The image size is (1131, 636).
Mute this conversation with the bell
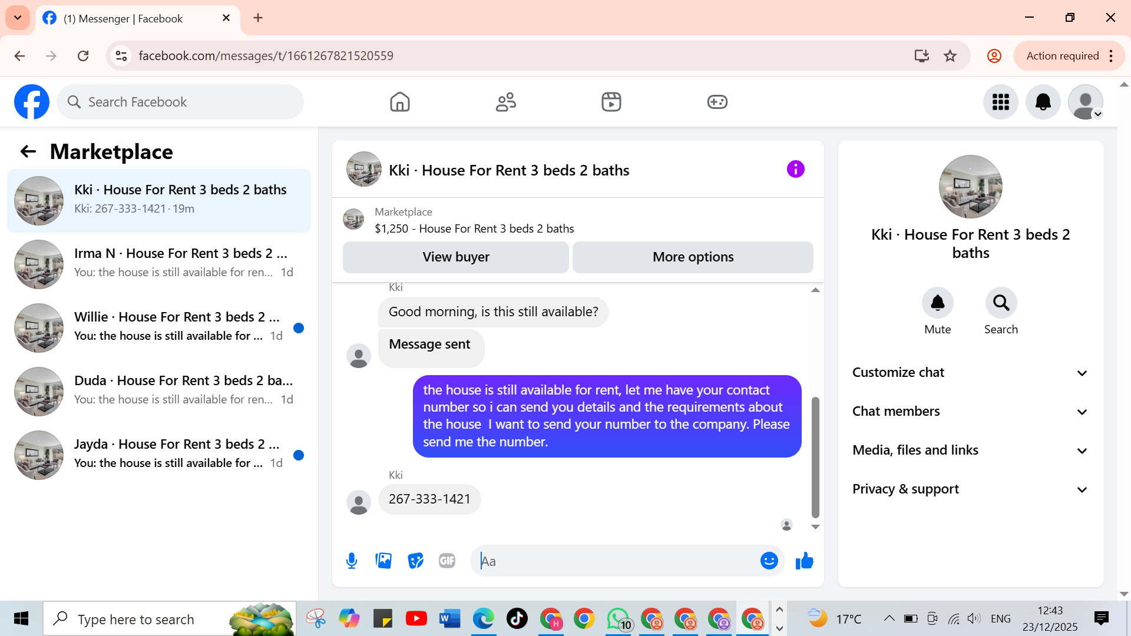click(x=937, y=303)
